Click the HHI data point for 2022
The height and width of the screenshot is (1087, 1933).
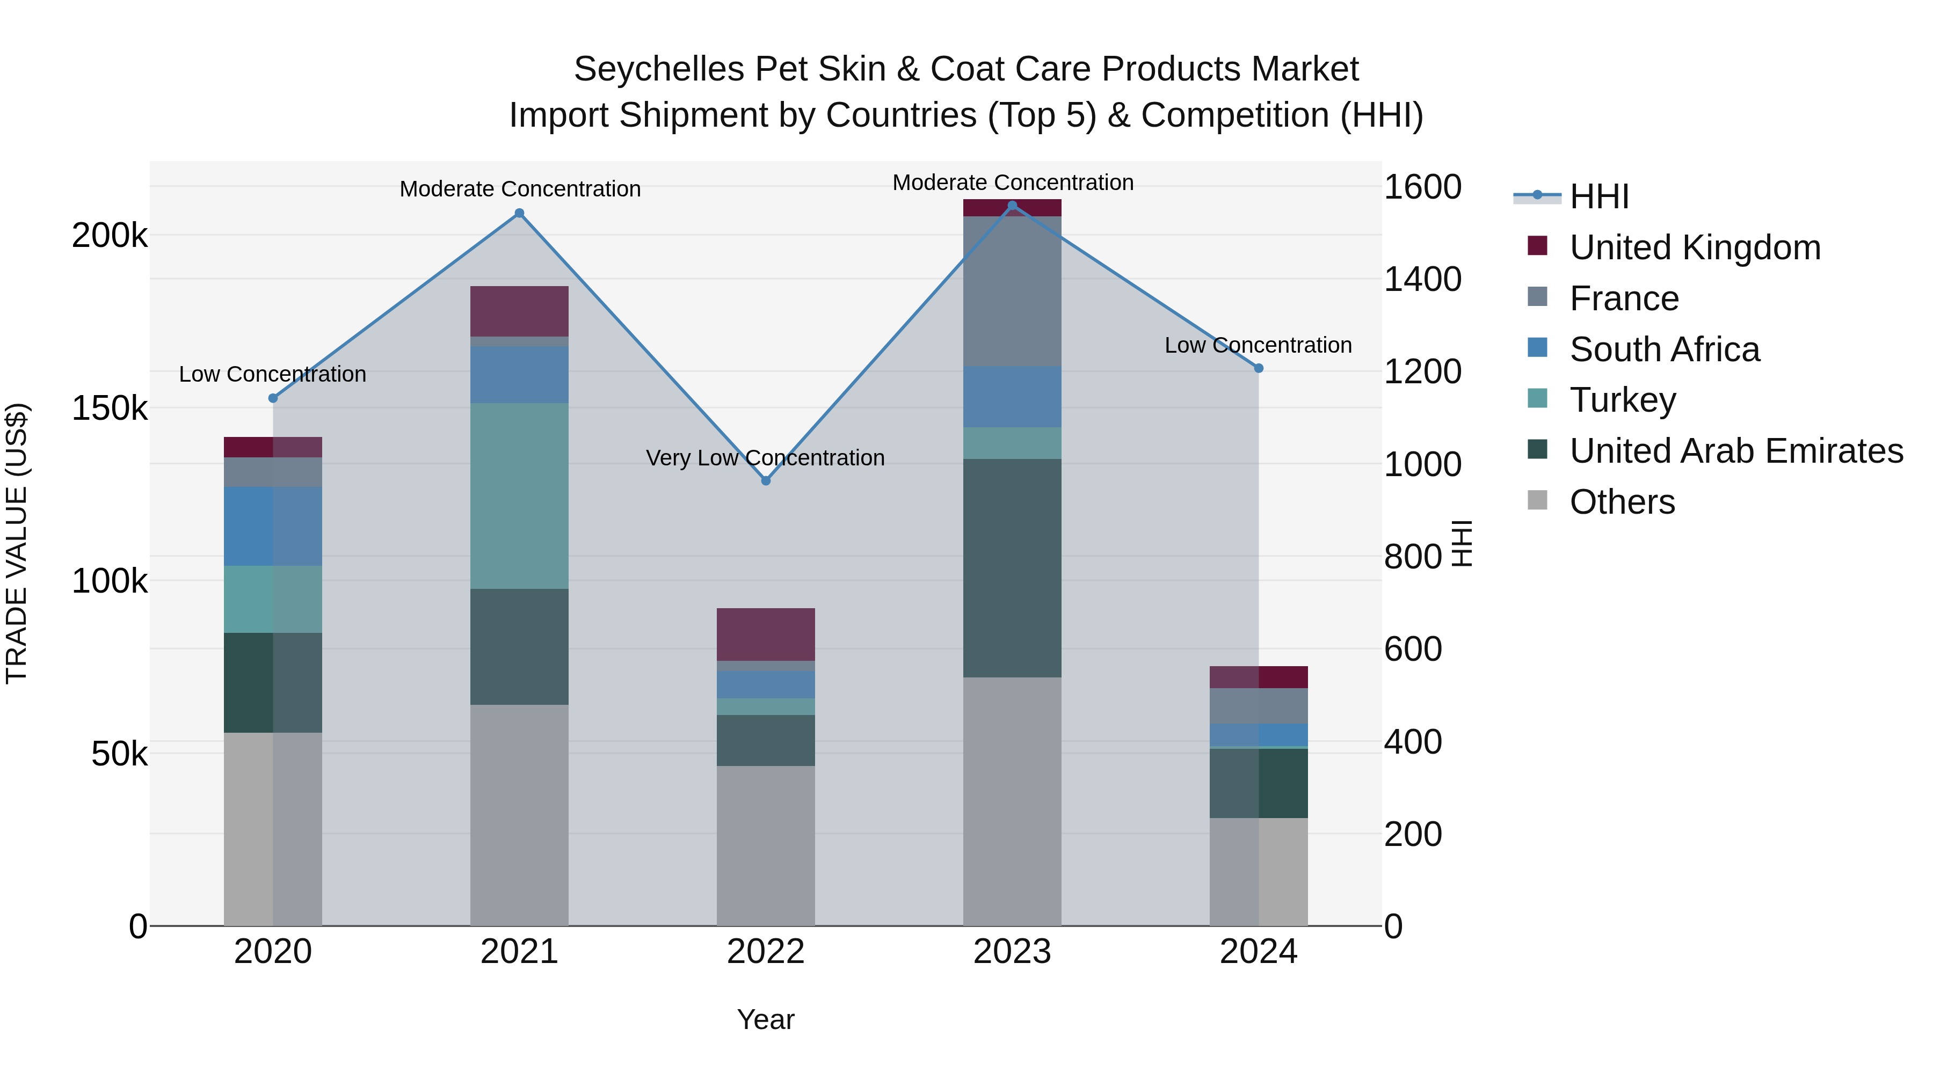pyautogui.click(x=766, y=481)
